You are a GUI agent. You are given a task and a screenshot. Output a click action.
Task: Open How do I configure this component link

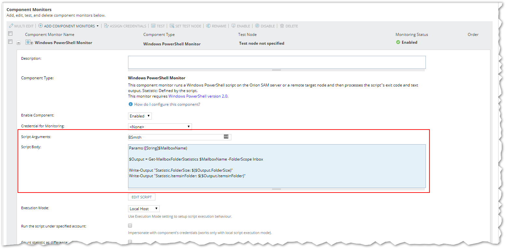coord(167,104)
